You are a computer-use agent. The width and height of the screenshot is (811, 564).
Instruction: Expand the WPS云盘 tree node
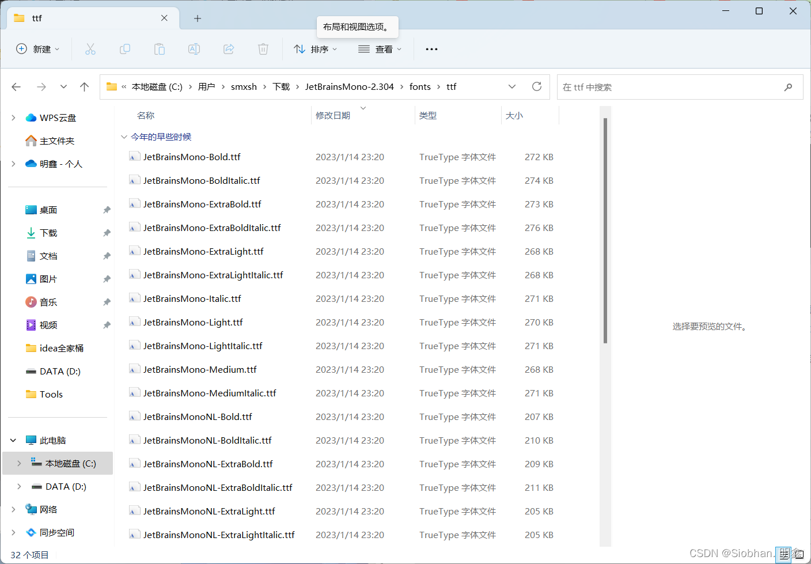click(x=13, y=118)
